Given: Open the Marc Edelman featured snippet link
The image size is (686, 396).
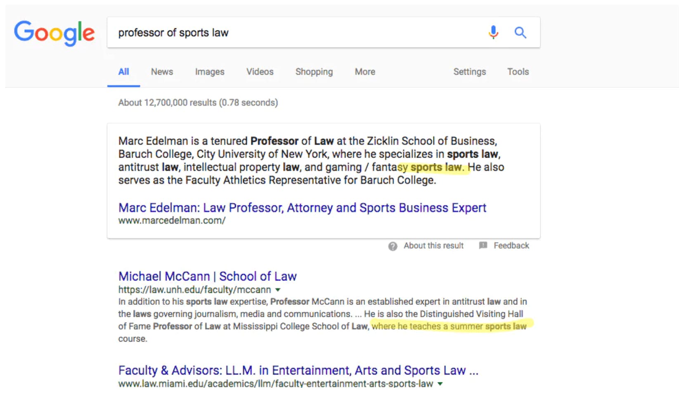Looking at the screenshot, I should click(x=302, y=207).
